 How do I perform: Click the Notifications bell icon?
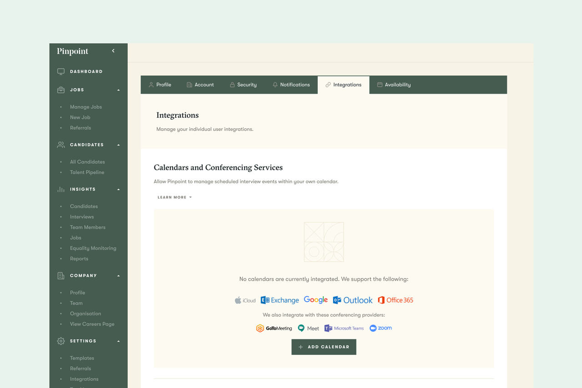pyautogui.click(x=275, y=85)
